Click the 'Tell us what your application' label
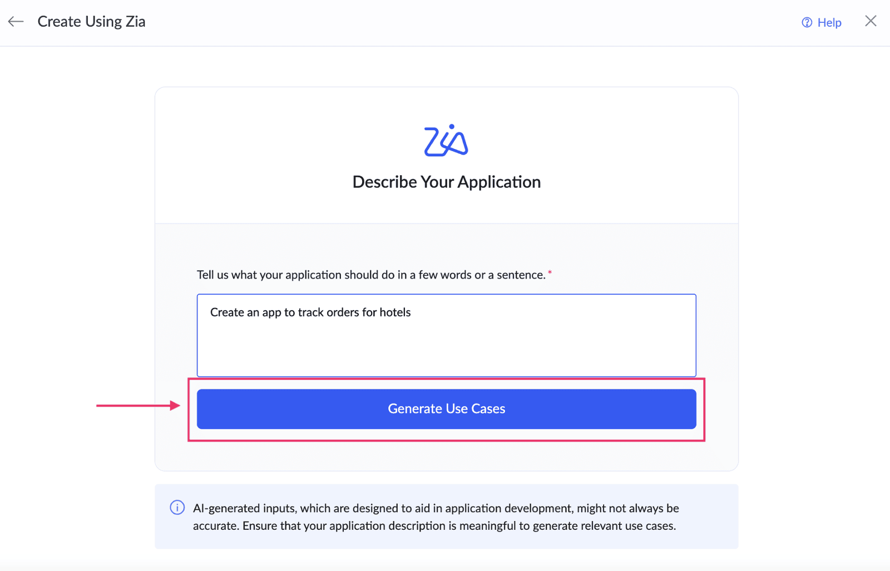Viewport: 890px width, 571px height. 371,275
